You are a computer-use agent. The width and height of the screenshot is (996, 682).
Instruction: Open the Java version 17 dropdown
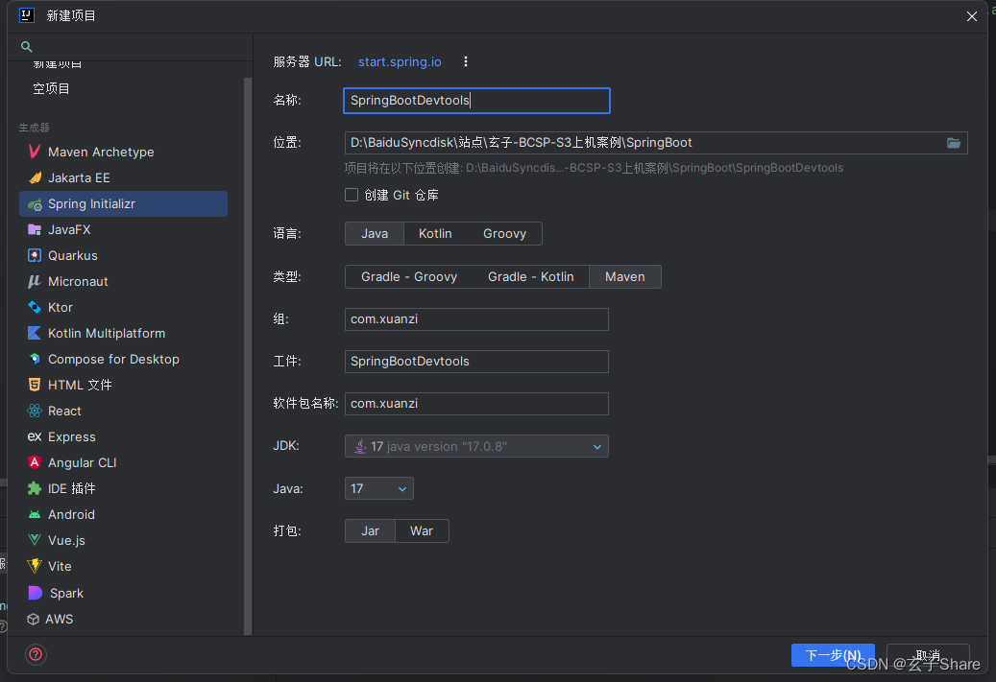click(379, 488)
